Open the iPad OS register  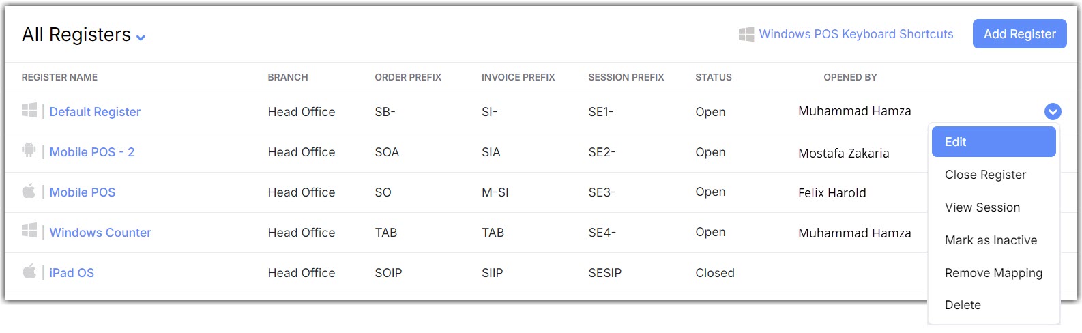[72, 273]
